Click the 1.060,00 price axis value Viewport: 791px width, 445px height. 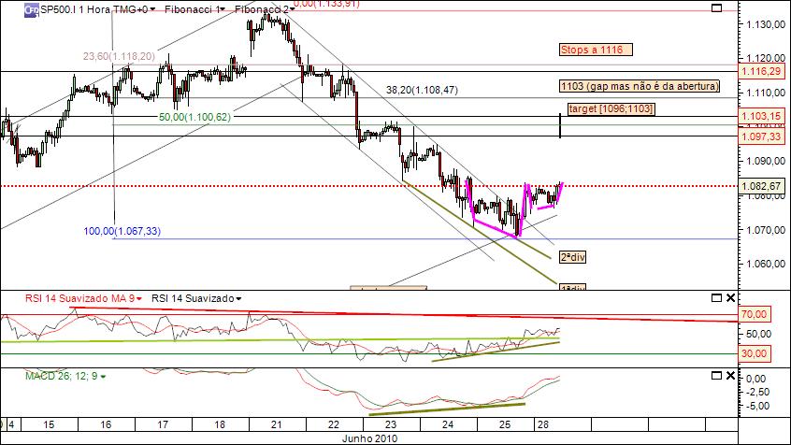tap(765, 264)
